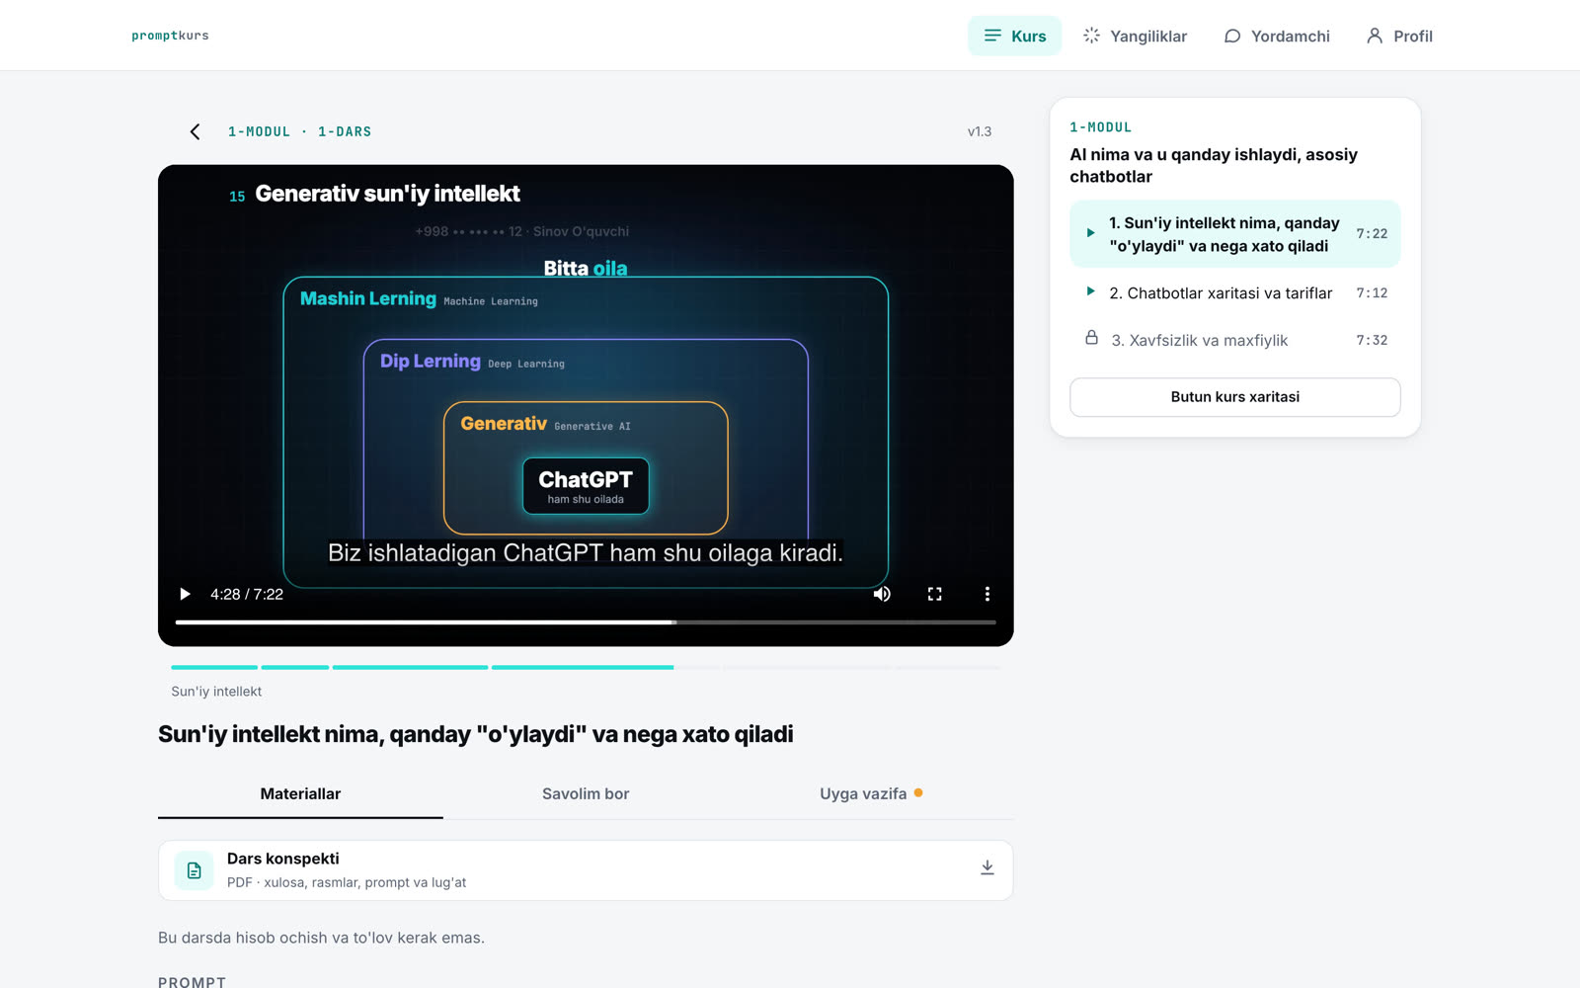Click the promptkurs logo
The width and height of the screenshot is (1580, 988).
pyautogui.click(x=170, y=36)
